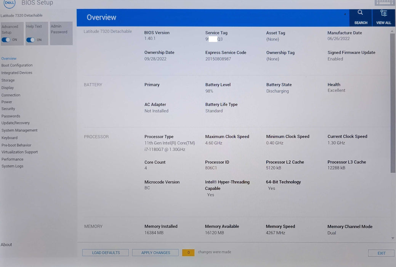Click the Processor ID 806C1 value
Screen dimensions: 396x267
tap(211, 168)
